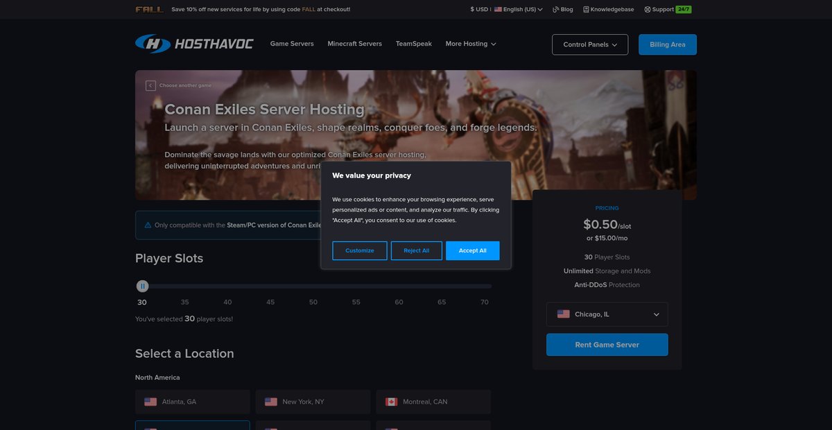This screenshot has width=832, height=430.
Task: Click the flag icon in Chicago dropdown
Action: [x=564, y=314]
